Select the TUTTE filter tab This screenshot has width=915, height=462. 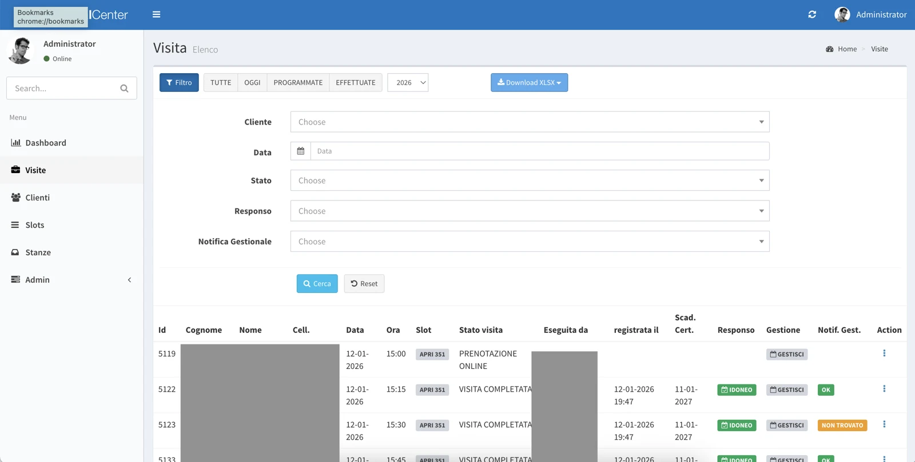pos(221,82)
